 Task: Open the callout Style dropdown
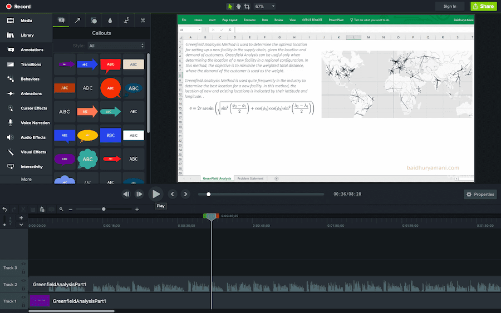[x=116, y=46]
